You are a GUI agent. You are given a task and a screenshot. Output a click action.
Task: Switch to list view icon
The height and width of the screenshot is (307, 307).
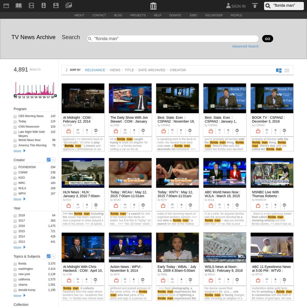287,70
